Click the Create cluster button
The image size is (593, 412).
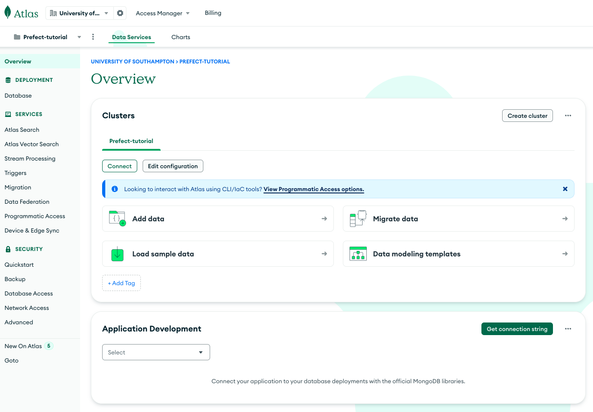[x=527, y=116]
